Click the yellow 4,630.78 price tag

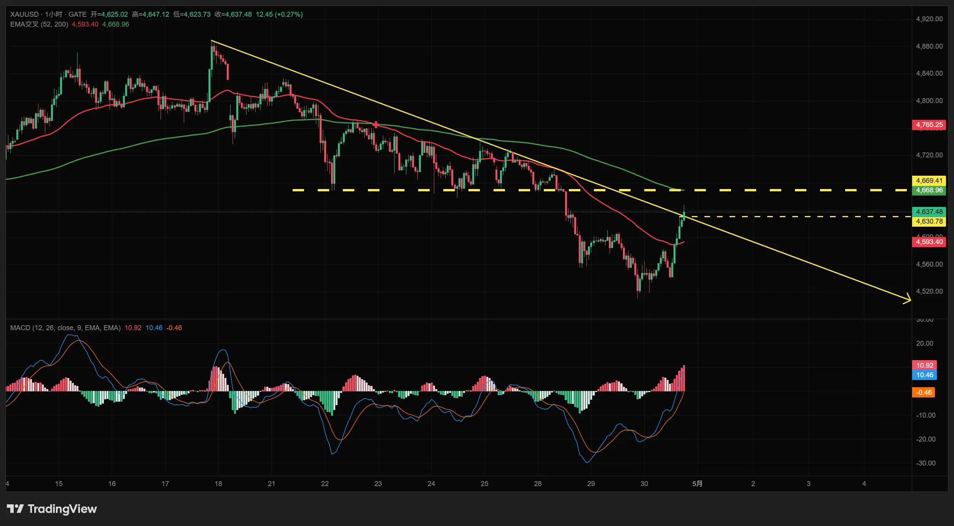pyautogui.click(x=929, y=221)
